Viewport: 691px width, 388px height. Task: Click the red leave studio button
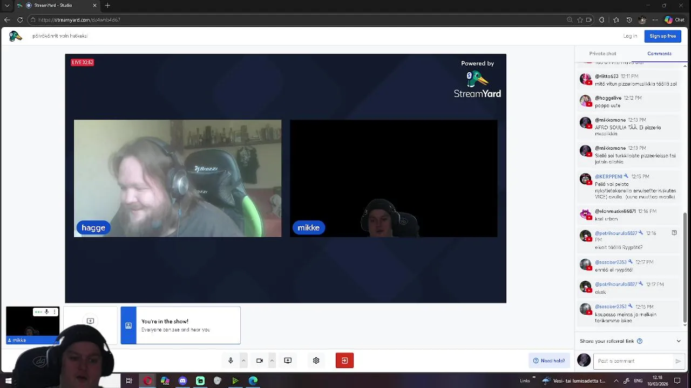click(x=344, y=361)
